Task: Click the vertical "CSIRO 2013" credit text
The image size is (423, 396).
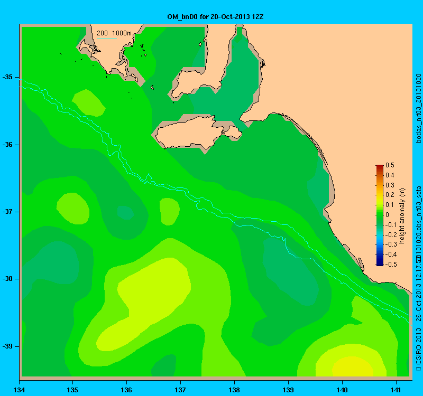Action: (418, 346)
